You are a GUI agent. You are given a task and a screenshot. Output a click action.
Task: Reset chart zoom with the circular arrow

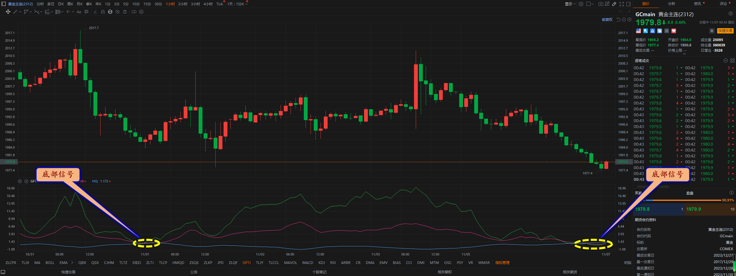(x=618, y=20)
